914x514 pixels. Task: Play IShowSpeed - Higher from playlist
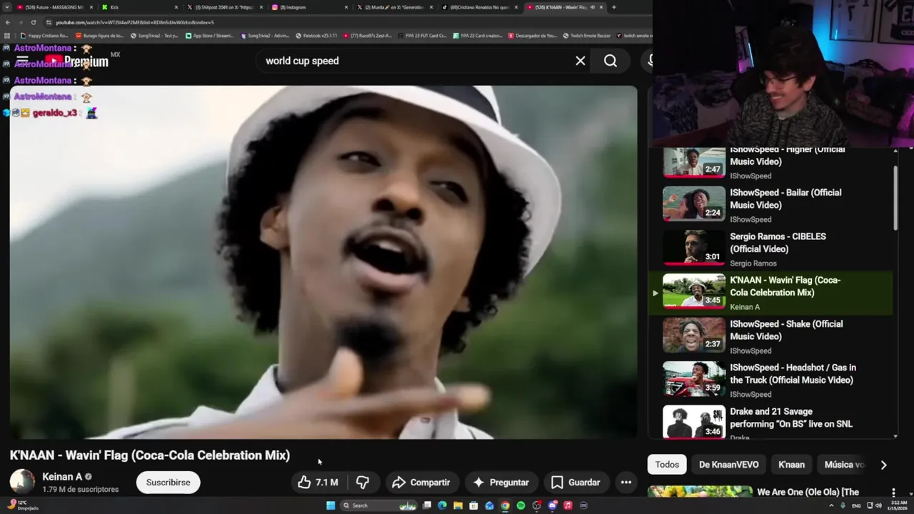coord(770,161)
